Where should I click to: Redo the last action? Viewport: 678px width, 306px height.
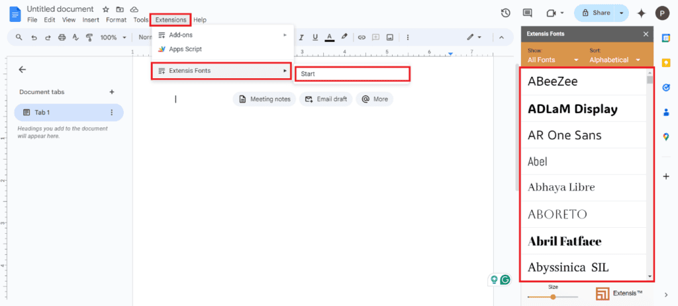point(48,37)
